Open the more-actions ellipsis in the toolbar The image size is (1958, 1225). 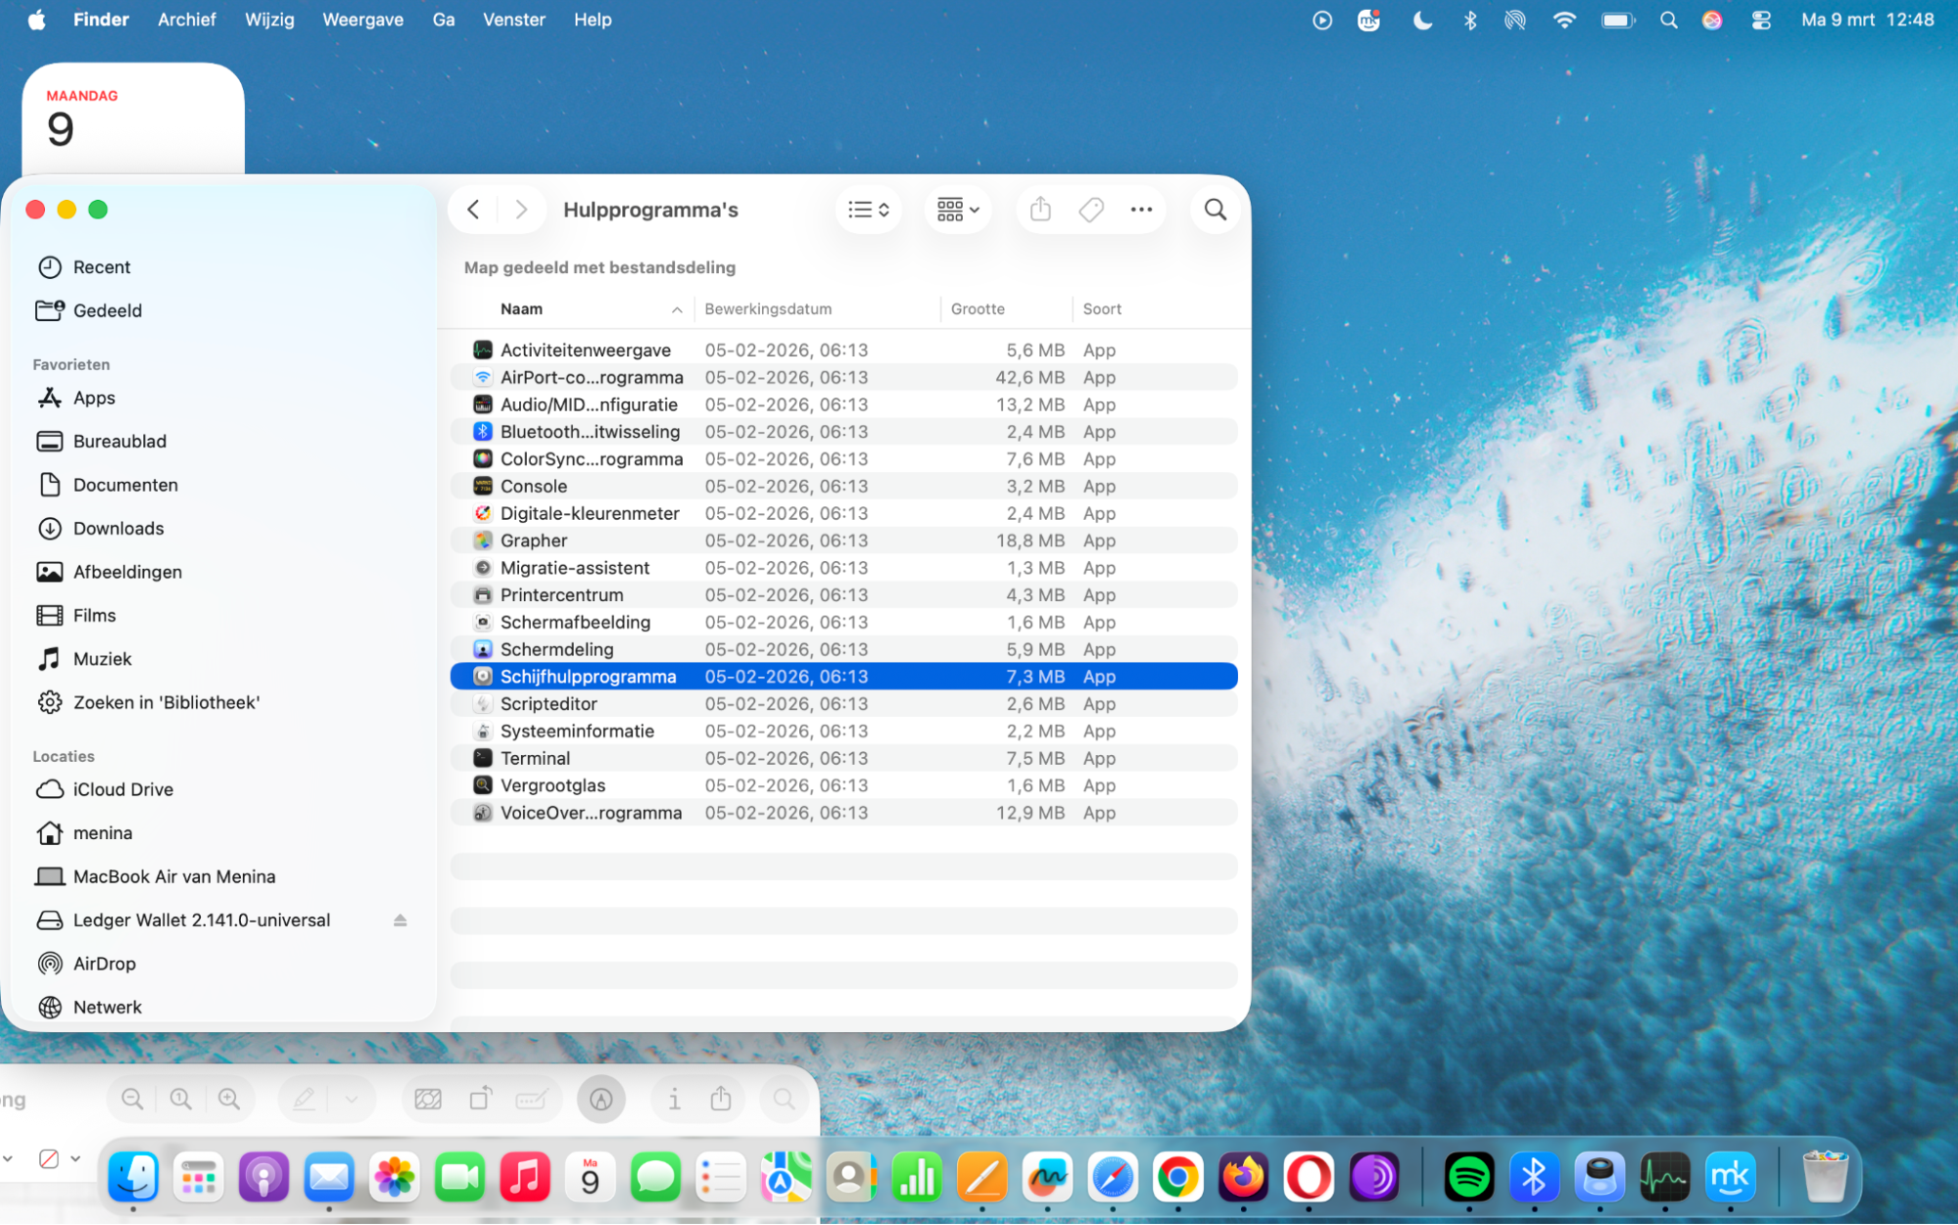[1140, 209]
